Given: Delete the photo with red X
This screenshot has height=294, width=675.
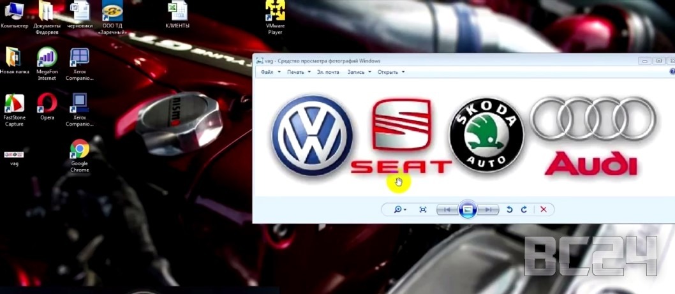Looking at the screenshot, I should click(544, 209).
